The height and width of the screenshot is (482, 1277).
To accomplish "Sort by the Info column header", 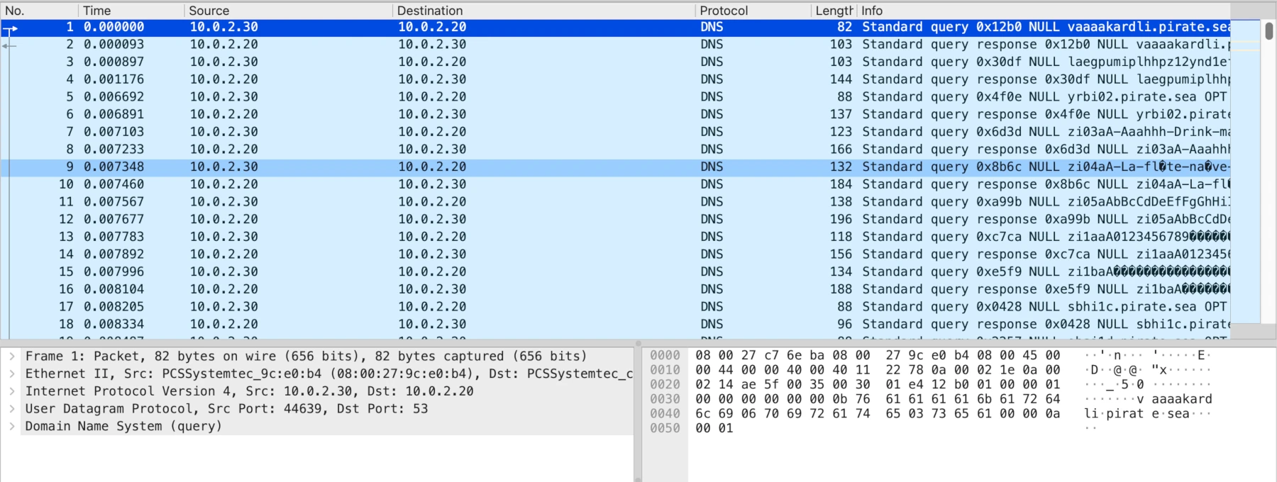I will (1044, 11).
